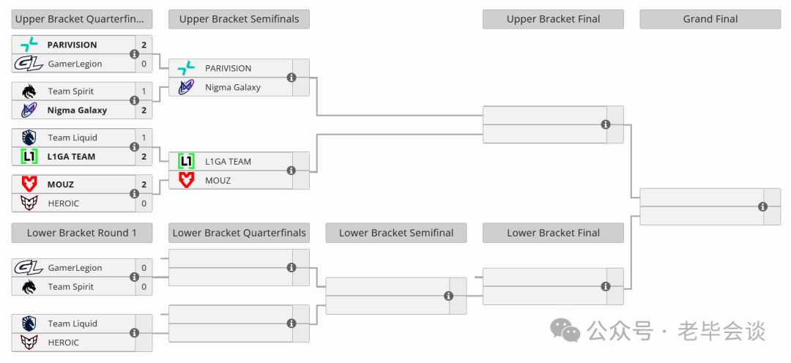Show info for Lower Bracket Final match

(x=606, y=286)
